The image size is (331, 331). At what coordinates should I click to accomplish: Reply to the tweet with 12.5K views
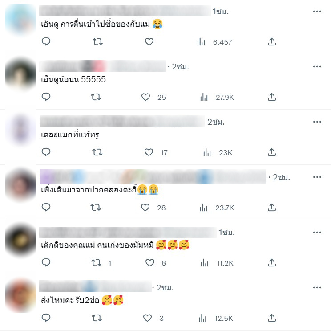(x=46, y=318)
